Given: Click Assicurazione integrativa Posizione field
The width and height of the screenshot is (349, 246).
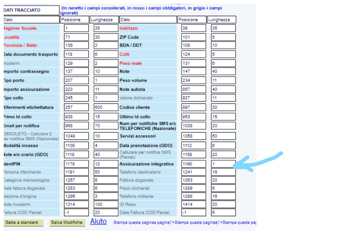Looking at the screenshot, I should [x=194, y=164].
